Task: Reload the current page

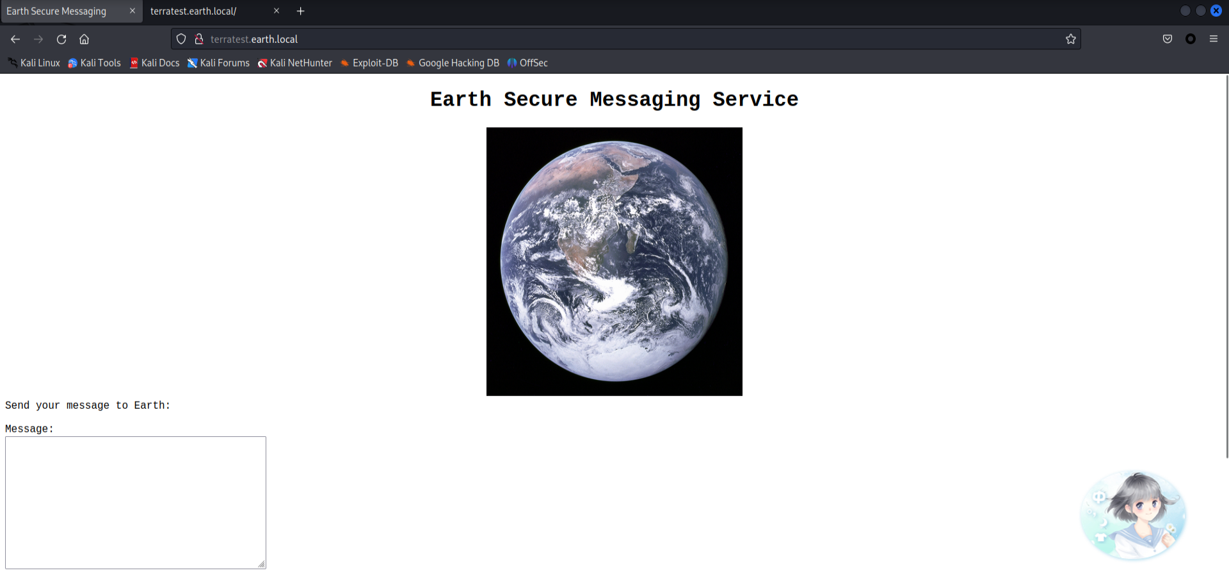Action: (61, 39)
